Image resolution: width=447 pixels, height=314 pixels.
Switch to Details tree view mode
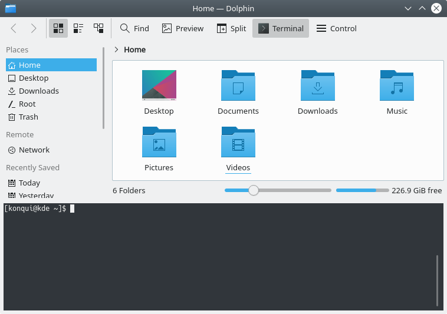(x=98, y=28)
